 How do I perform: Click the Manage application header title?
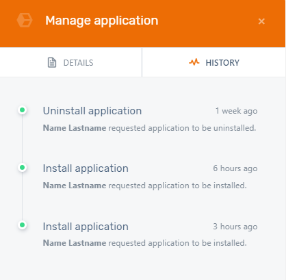pyautogui.click(x=102, y=21)
